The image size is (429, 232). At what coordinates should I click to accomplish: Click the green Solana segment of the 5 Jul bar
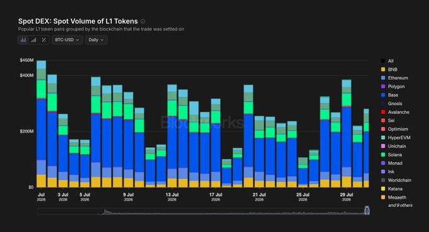coord(85,150)
